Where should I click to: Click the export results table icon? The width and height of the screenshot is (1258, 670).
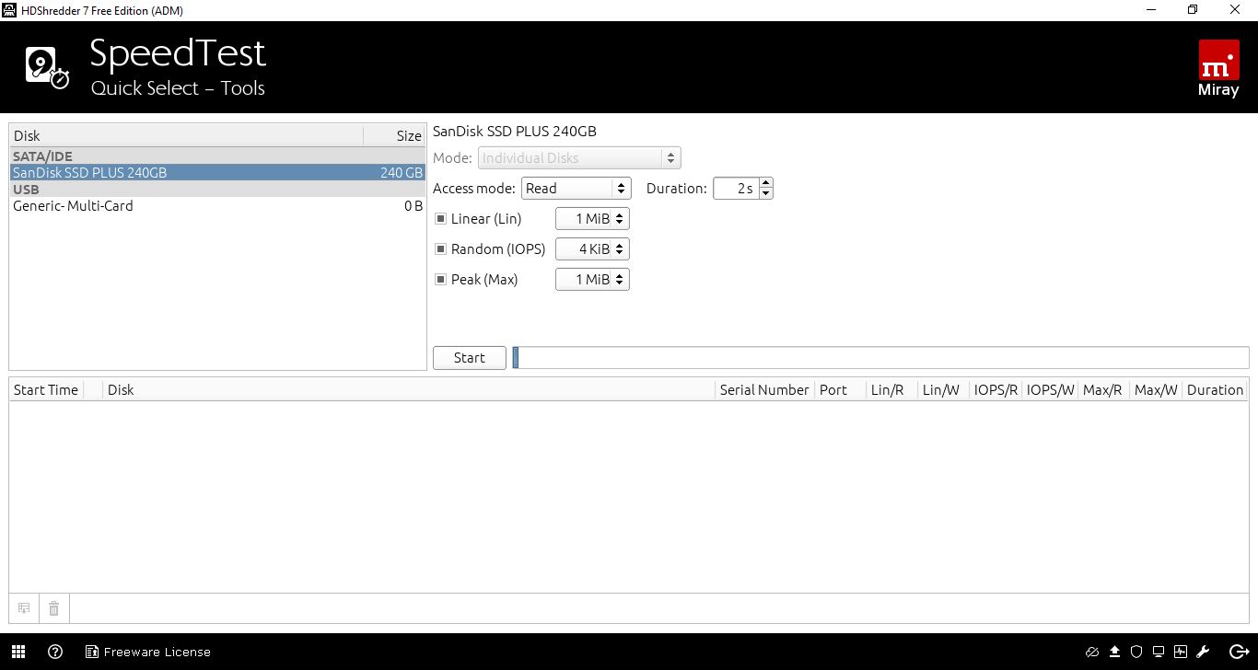click(24, 608)
